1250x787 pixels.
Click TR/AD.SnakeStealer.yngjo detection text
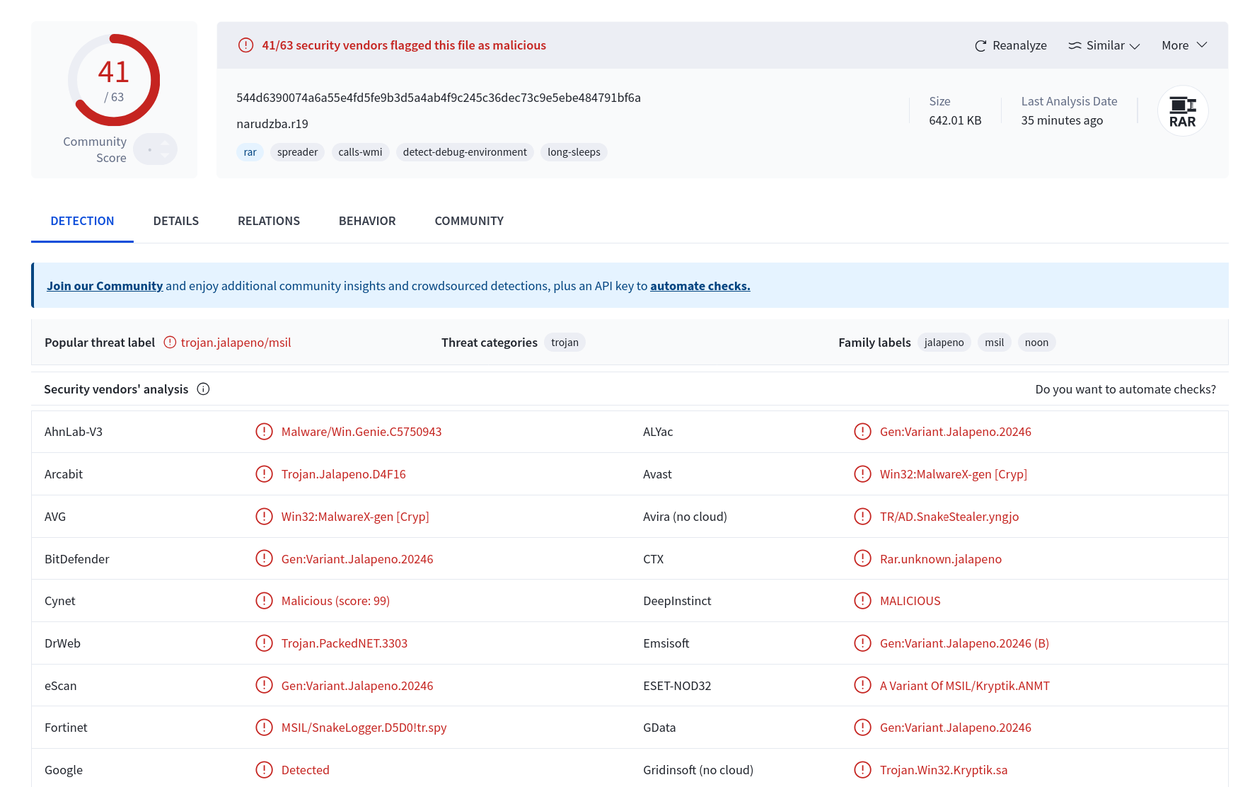[949, 517]
